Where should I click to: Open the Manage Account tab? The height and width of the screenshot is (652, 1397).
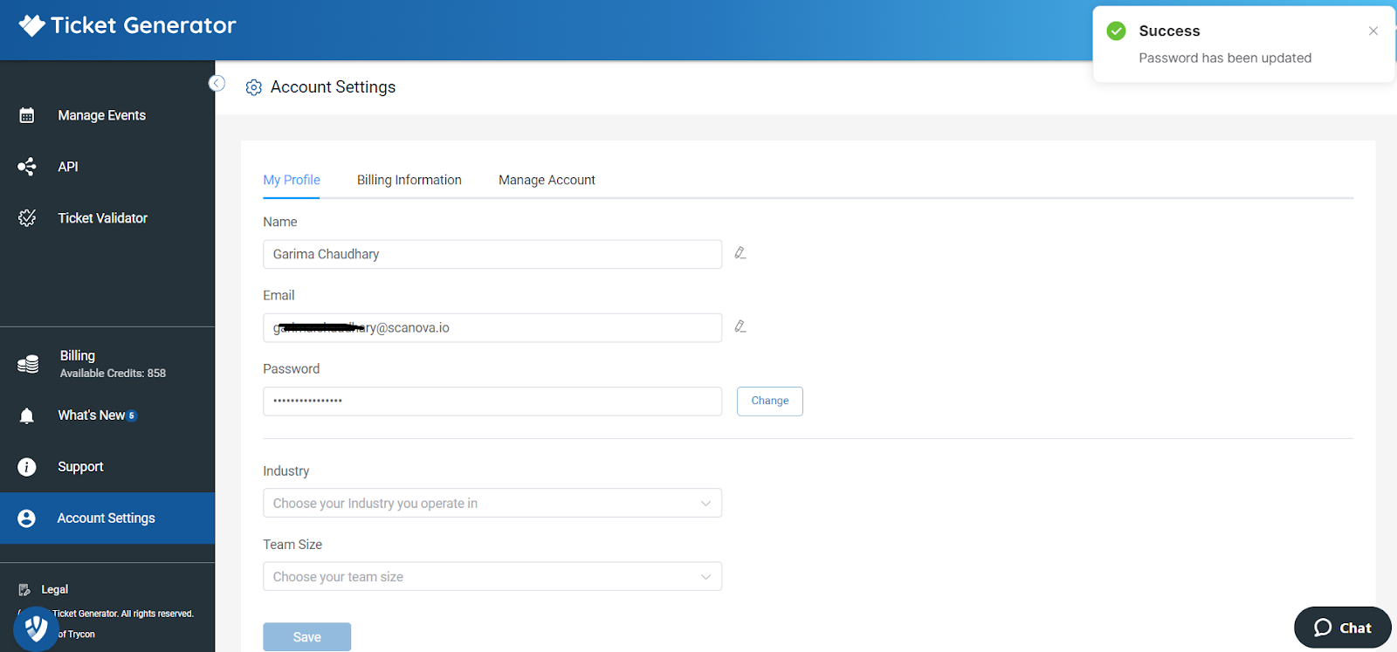coord(547,180)
